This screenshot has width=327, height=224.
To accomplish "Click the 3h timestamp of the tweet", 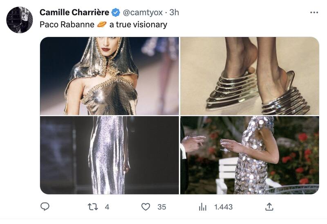I will pyautogui.click(x=174, y=12).
